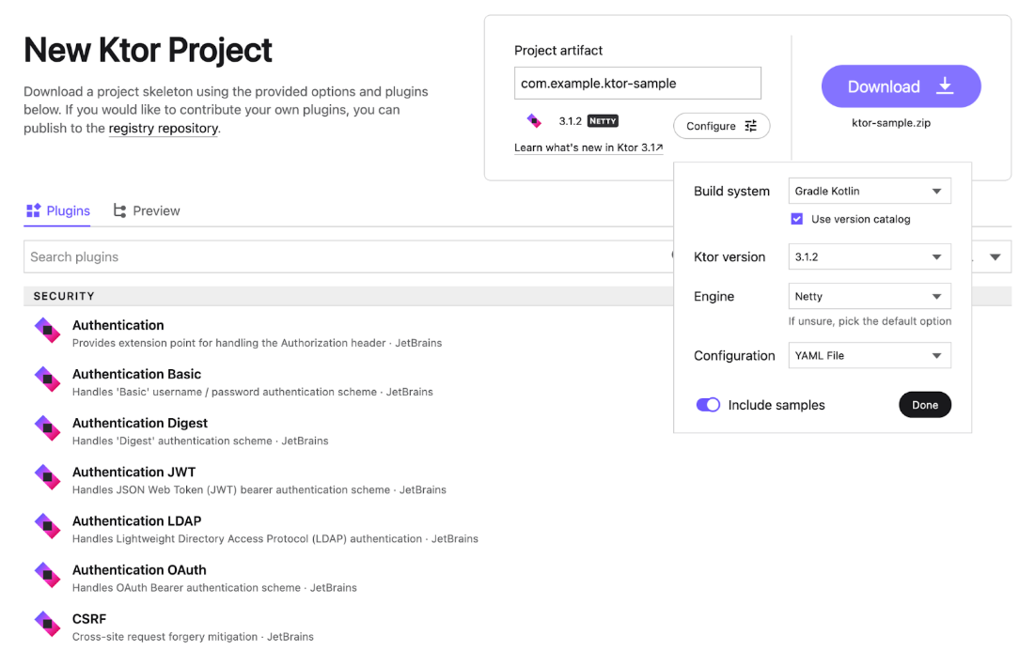Click the 3.1.2 version text beside Ktor logo
This screenshot has height=651, width=1035.
tap(571, 120)
